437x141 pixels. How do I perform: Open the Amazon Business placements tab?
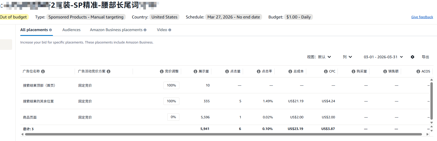116,30
